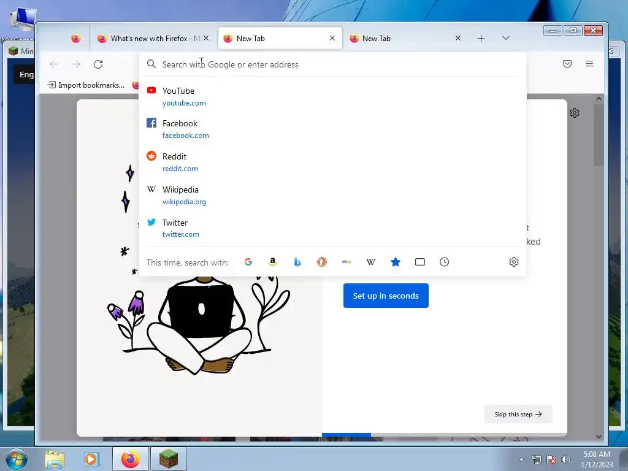The height and width of the screenshot is (471, 628).
Task: Click the page vertical scrollbar thumb
Action: [599, 134]
